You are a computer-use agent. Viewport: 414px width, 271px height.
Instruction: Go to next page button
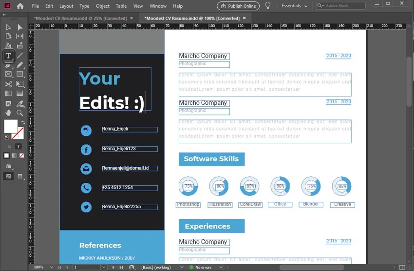(x=113, y=267)
